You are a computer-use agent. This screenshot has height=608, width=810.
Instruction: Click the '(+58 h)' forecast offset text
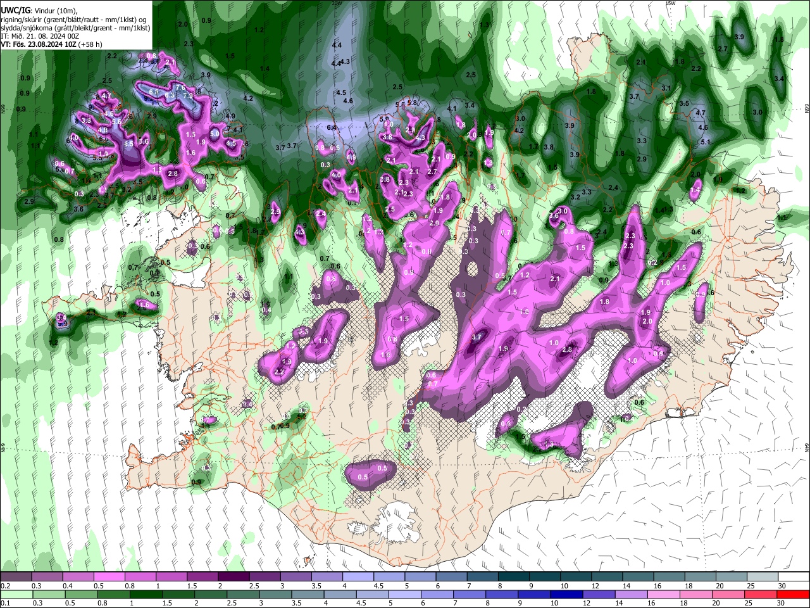[91, 44]
